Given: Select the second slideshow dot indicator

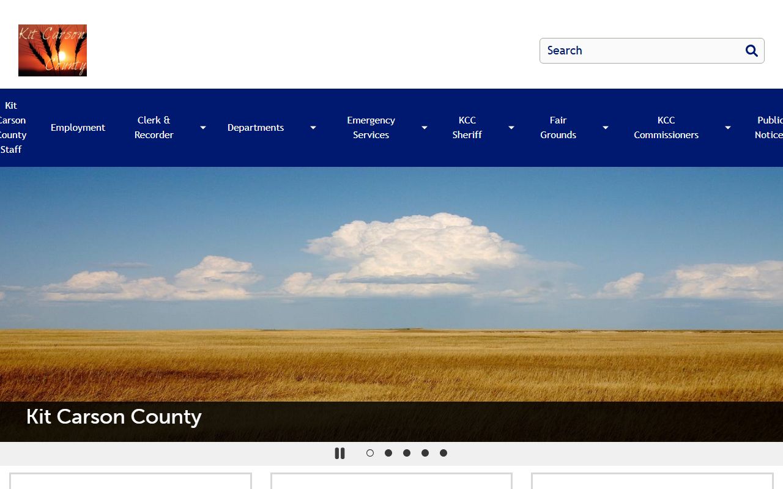Looking at the screenshot, I should 388,453.
